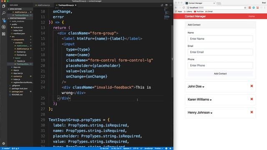
Task: Delete the Karen Williams contact
Action: click(x=252, y=99)
